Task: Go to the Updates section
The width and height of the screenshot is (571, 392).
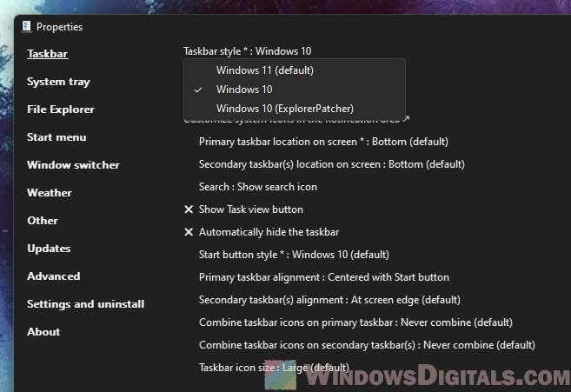Action: 49,249
